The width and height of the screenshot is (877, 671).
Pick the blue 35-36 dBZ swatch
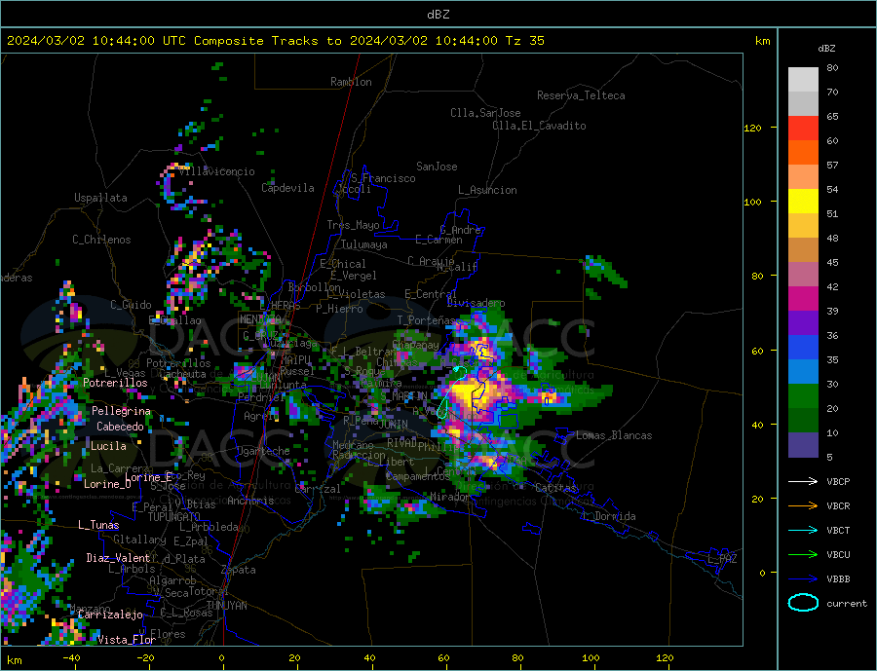[803, 348]
